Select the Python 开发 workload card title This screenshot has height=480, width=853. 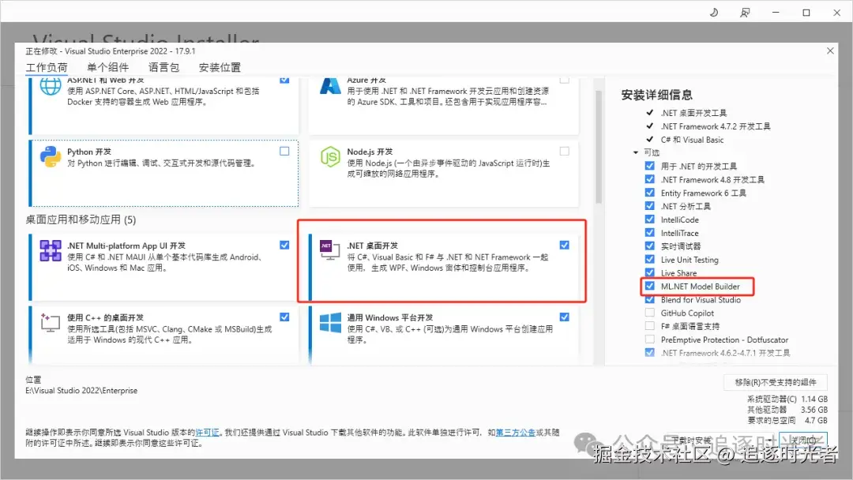pos(89,152)
